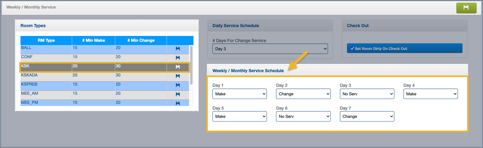Open the Days For Change Service dropdown

point(270,49)
